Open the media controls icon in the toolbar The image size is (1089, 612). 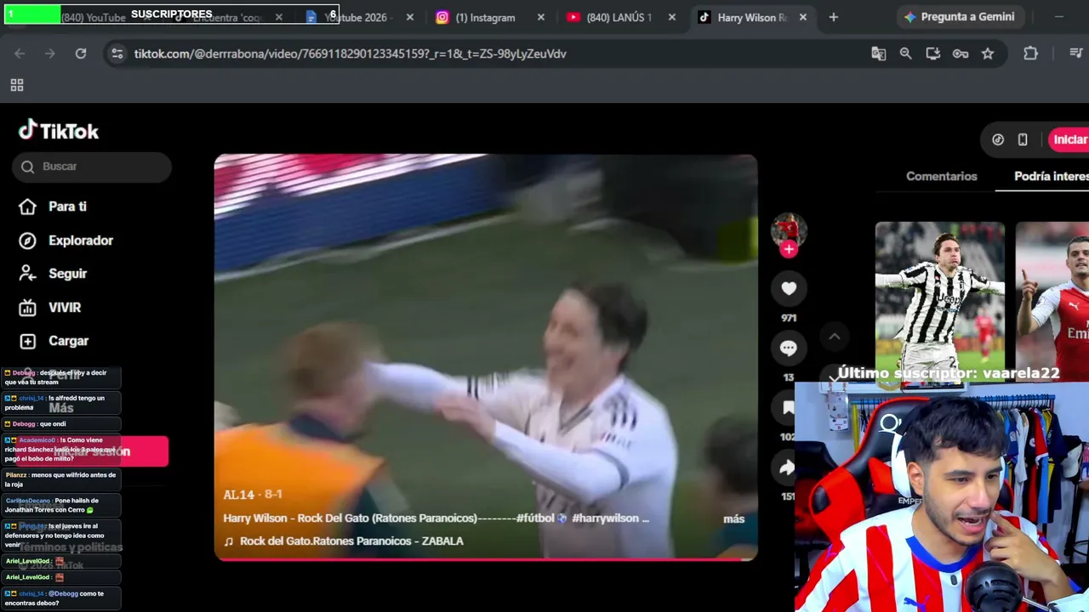point(1075,54)
